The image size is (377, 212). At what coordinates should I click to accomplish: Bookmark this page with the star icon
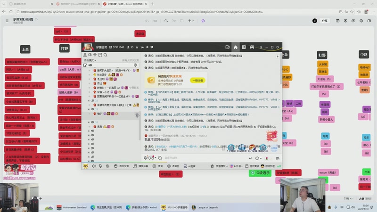[x=352, y=11]
